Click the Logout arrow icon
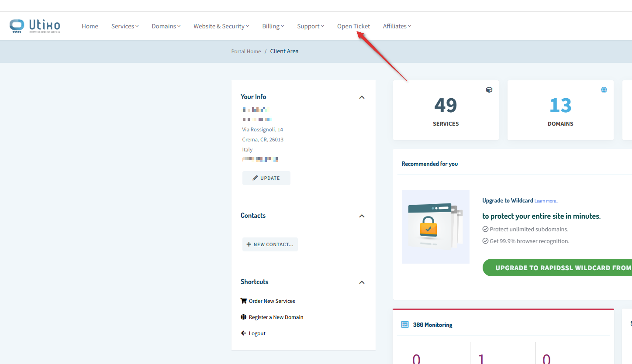Image resolution: width=632 pixels, height=364 pixels. point(244,333)
